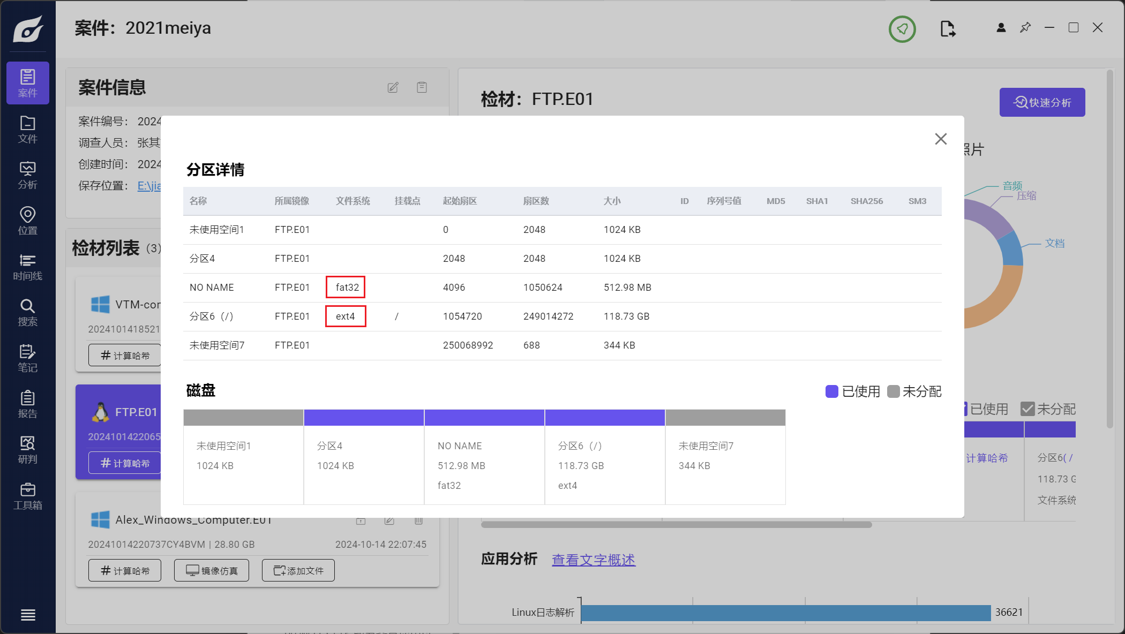Click the clipboard icon in 案件信息 header
The image size is (1125, 634).
click(422, 87)
